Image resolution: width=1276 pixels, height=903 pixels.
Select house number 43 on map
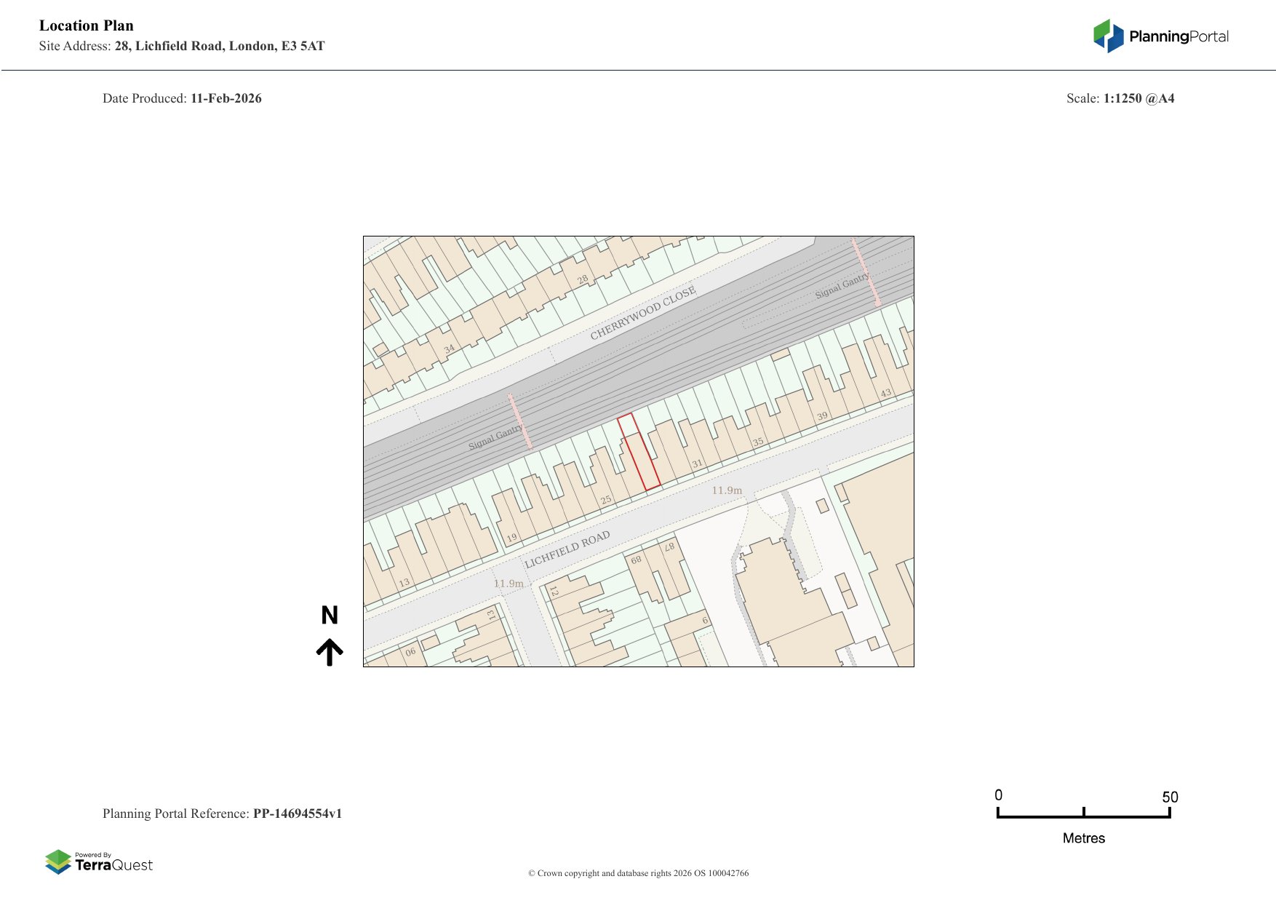point(885,393)
